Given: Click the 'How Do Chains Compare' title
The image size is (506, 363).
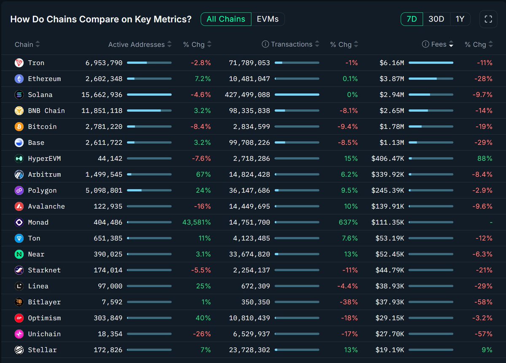Looking at the screenshot, I should (x=101, y=19).
